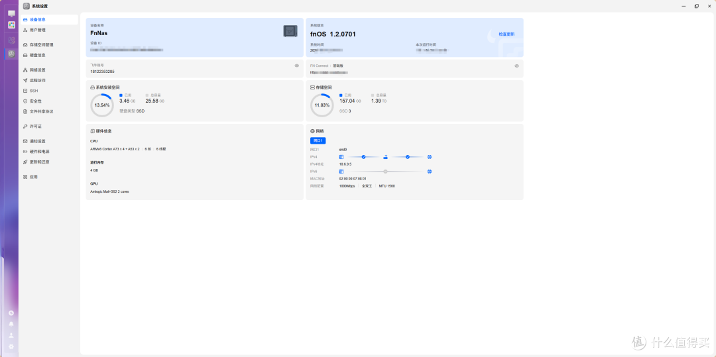Open the gear icon at the dock bottom
This screenshot has width=716, height=357.
[x=11, y=346]
